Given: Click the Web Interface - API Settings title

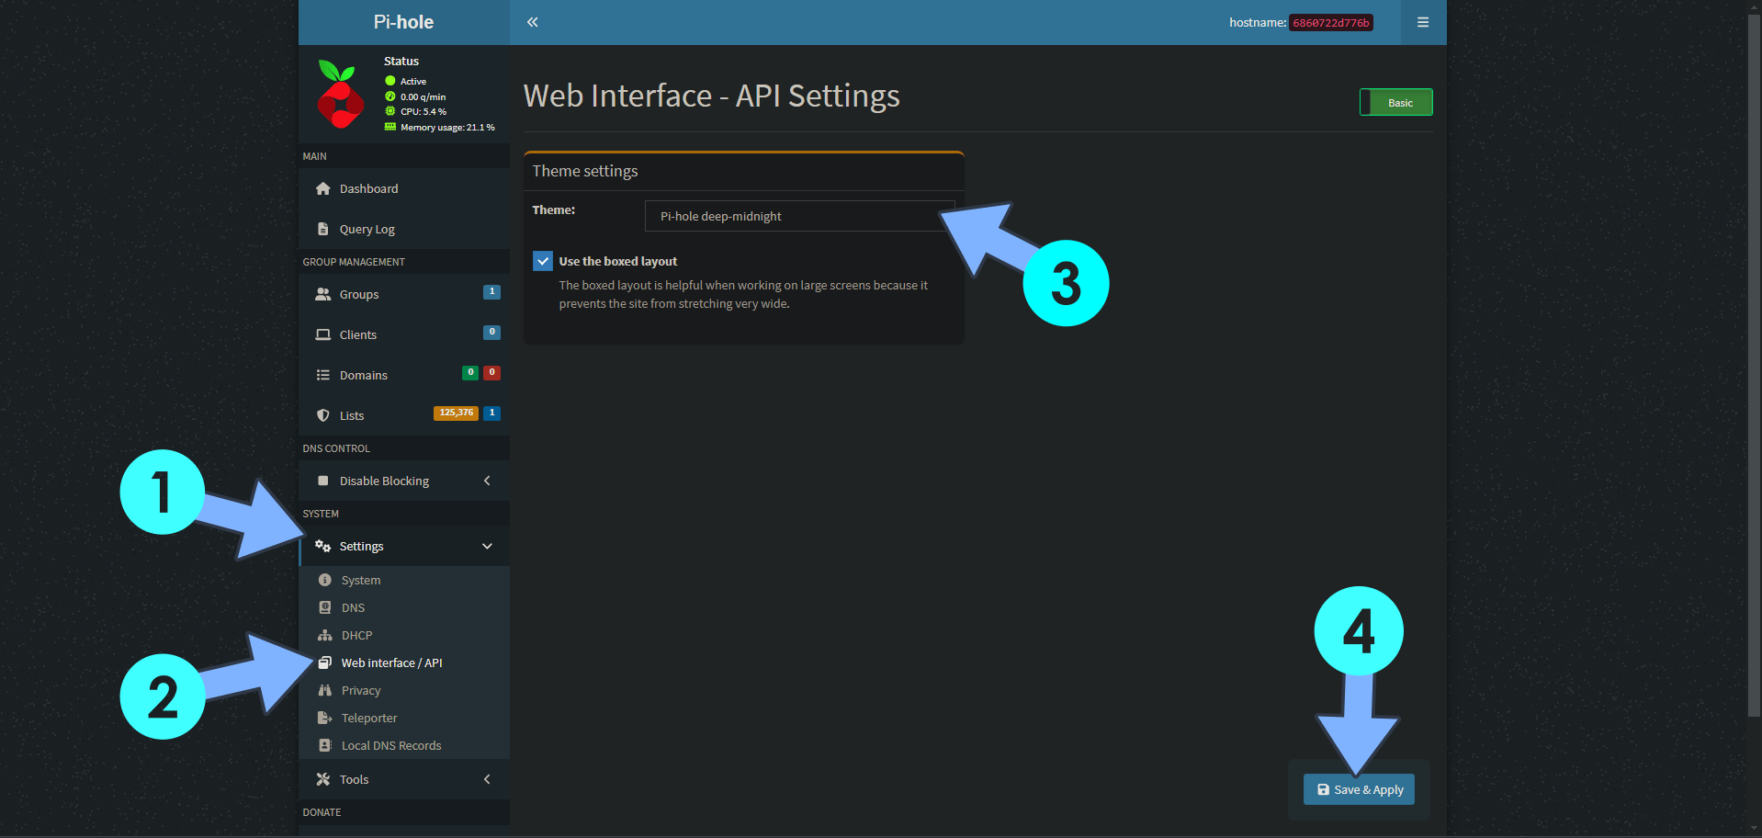Looking at the screenshot, I should 712,96.
